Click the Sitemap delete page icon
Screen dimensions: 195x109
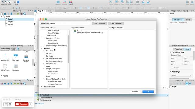[x=21, y=14]
